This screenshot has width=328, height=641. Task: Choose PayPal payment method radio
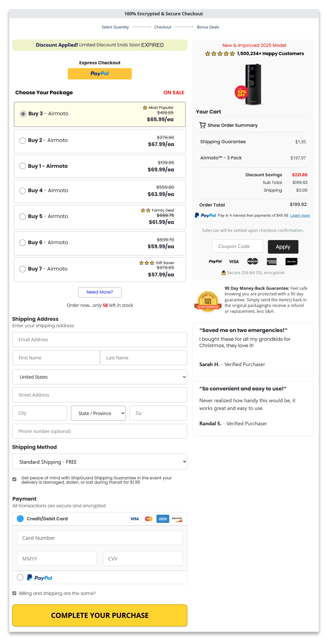click(20, 577)
